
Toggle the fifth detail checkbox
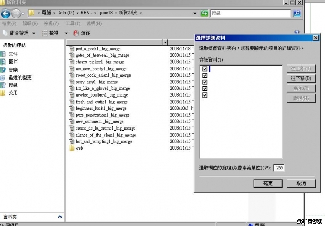click(205, 95)
